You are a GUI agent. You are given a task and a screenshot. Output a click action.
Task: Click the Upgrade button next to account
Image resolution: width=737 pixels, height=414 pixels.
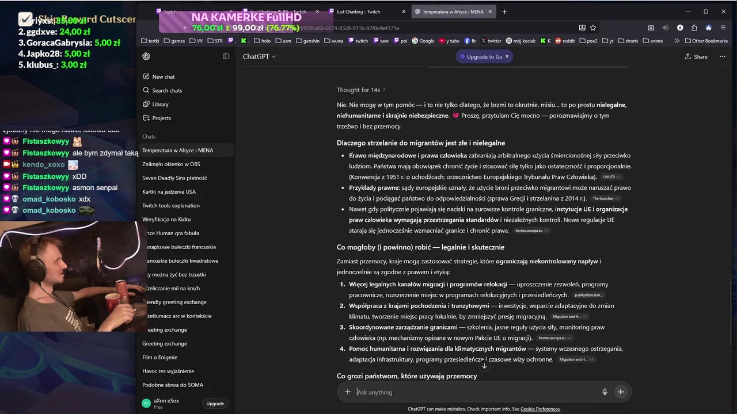(215, 404)
